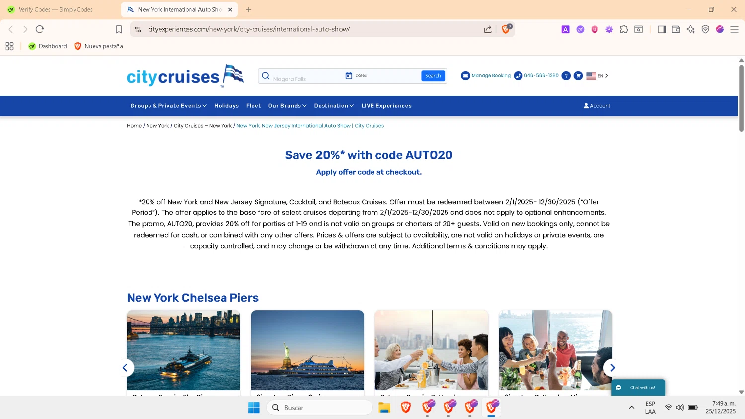Click the Brave Shields lion icon

[506, 29]
